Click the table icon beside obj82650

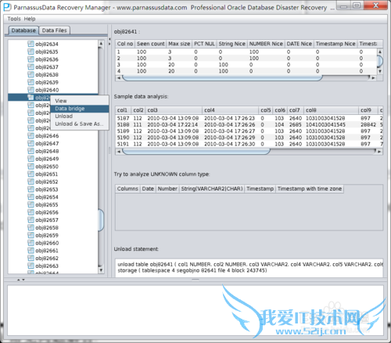30,166
